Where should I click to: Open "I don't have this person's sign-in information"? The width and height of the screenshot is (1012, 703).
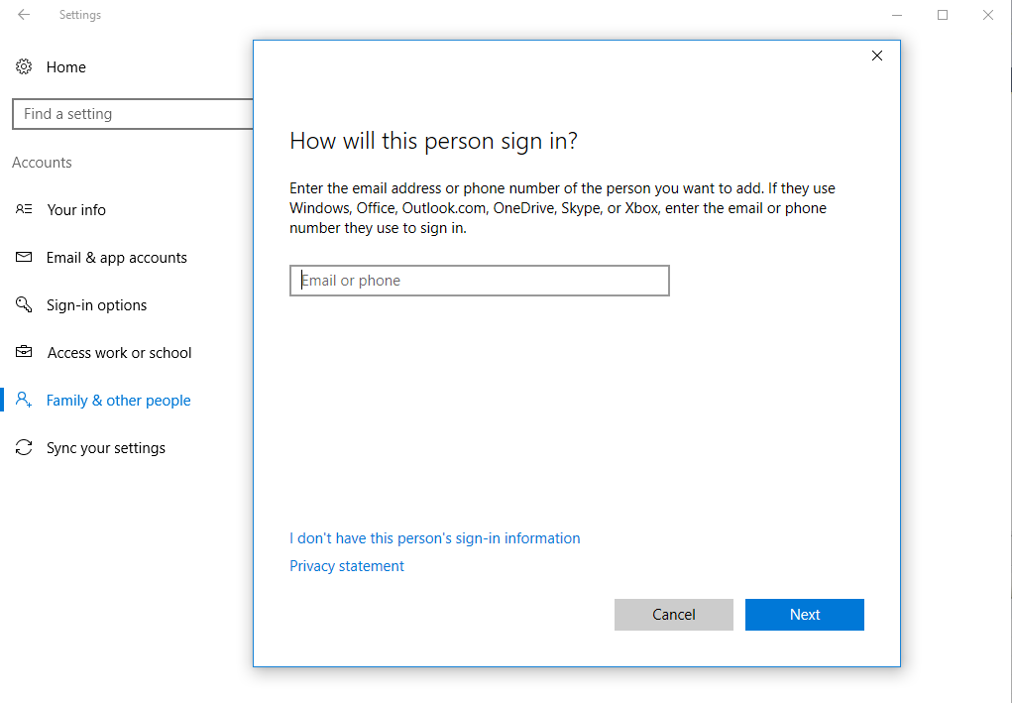click(x=434, y=538)
